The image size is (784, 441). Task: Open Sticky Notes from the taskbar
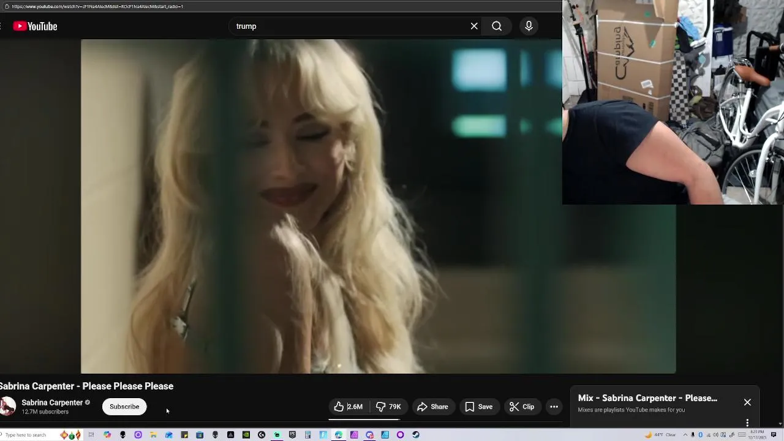pyautogui.click(x=184, y=435)
